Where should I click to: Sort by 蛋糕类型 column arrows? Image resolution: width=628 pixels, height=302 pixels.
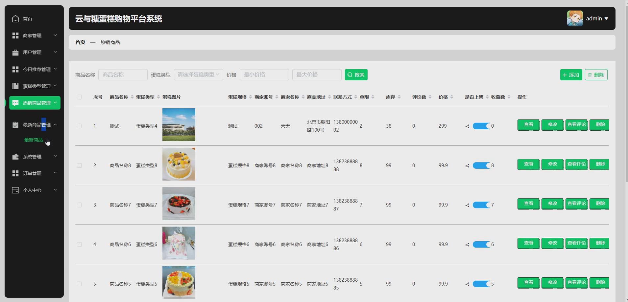pyautogui.click(x=158, y=97)
